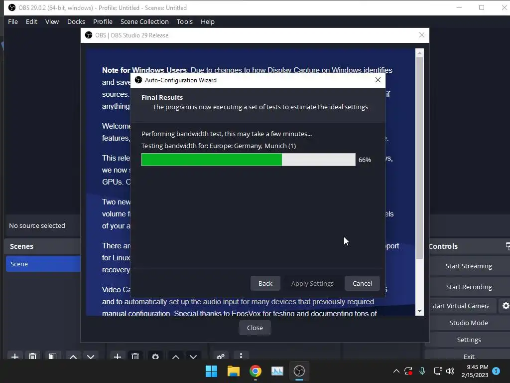Click the 66% progress label

[365, 160]
